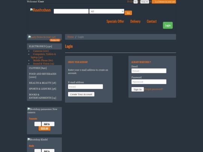Open the Forget password? link
Screen dimensions: 203x152
pos(154,89)
